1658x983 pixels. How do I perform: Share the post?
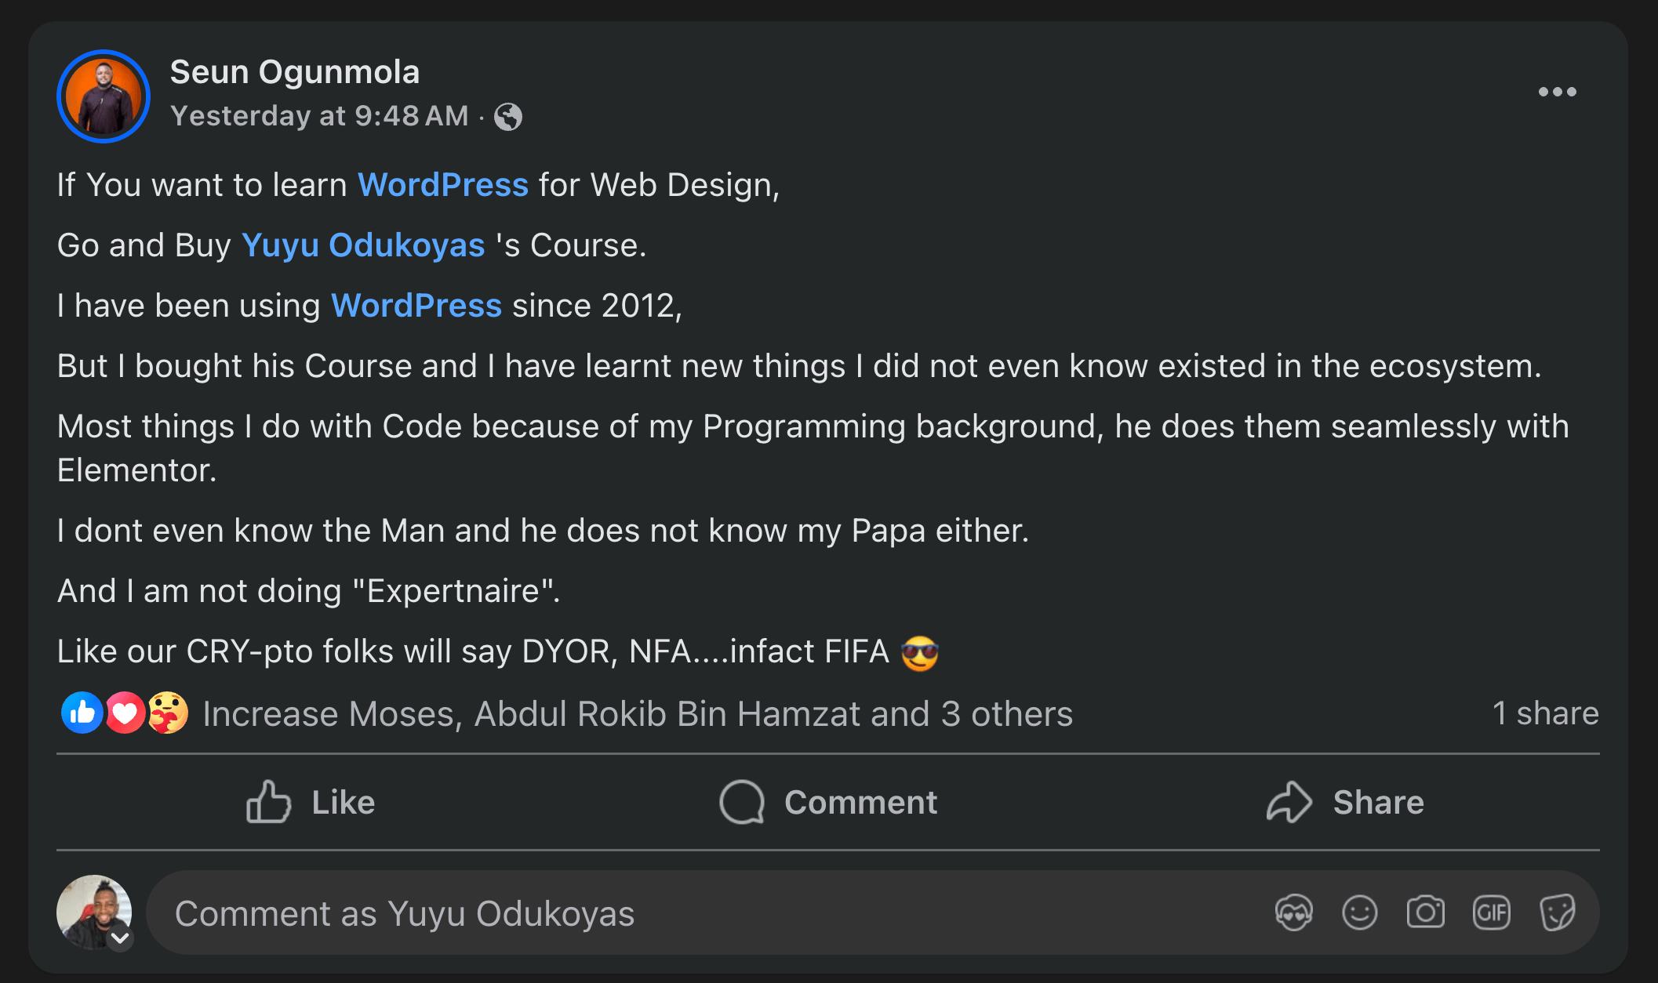point(1345,802)
